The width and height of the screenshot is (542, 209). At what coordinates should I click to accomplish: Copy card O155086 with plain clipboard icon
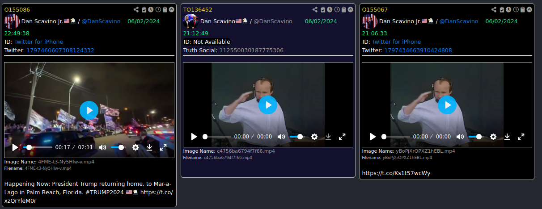pos(165,9)
